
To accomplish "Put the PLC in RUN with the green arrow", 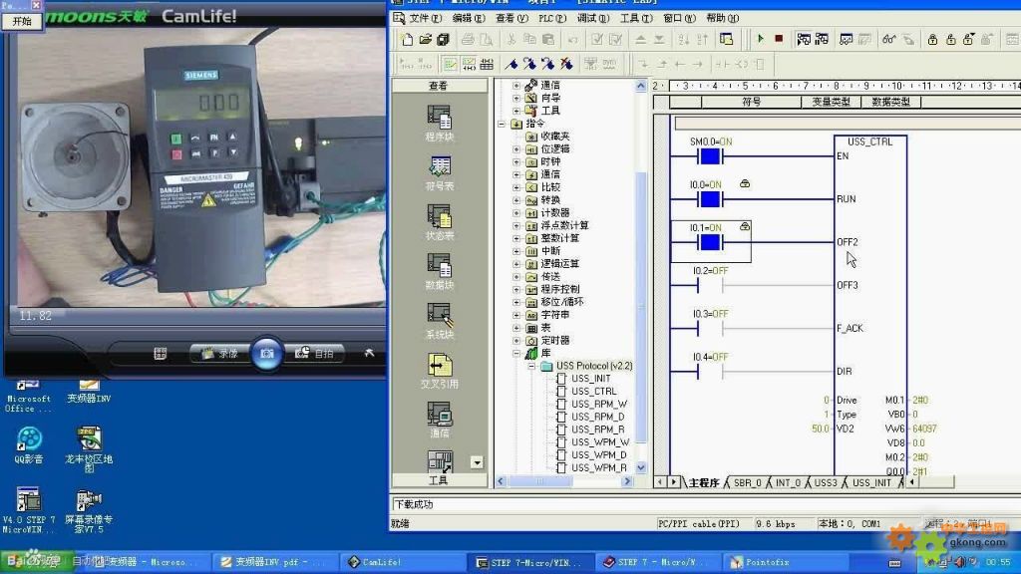I will tap(760, 39).
